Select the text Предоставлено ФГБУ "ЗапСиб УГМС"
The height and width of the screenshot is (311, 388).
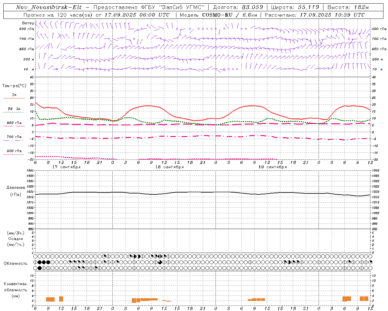pos(149,7)
